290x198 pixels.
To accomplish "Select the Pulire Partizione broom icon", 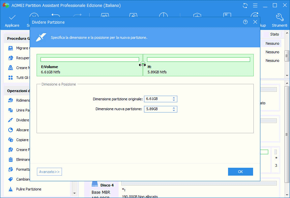I will tap(11, 189).
